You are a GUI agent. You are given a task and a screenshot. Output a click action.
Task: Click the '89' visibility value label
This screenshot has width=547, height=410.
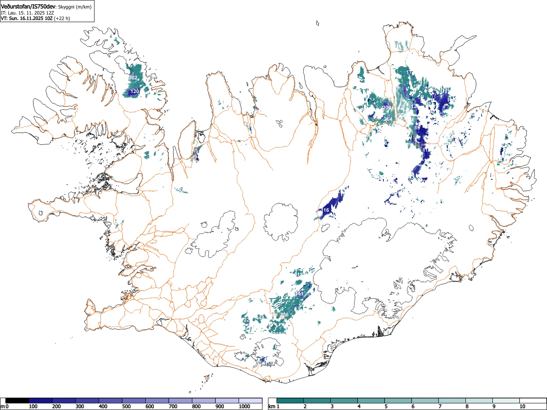click(x=417, y=128)
